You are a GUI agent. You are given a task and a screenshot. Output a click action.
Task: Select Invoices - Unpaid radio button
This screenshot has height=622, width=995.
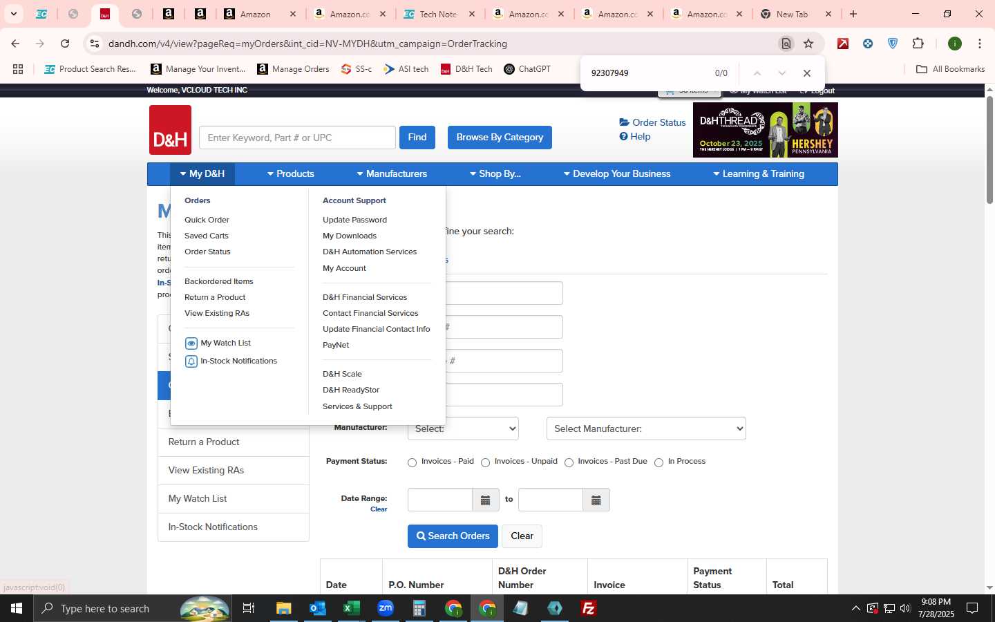(485, 462)
